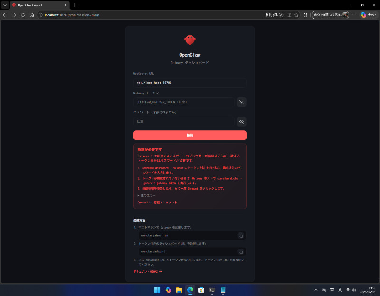Viewport: 380px width, 296px height.
Task: Copy the 'openclaw dashboard' command
Action: coord(241,252)
